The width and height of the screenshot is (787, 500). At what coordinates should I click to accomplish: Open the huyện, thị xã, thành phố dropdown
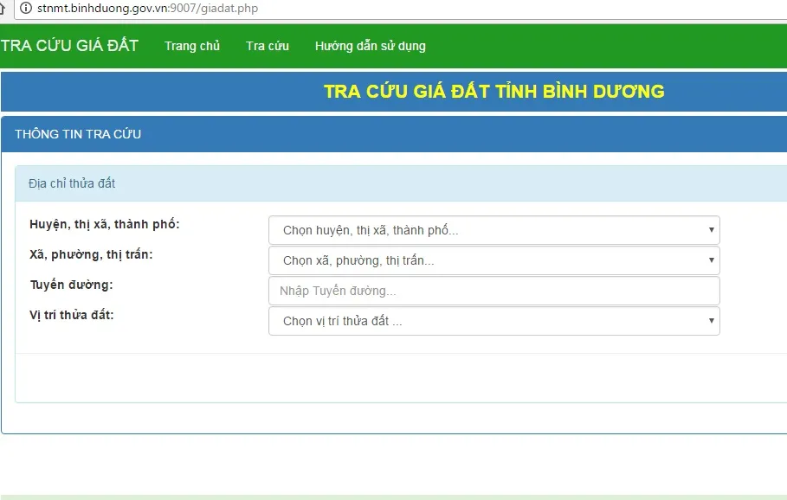494,230
